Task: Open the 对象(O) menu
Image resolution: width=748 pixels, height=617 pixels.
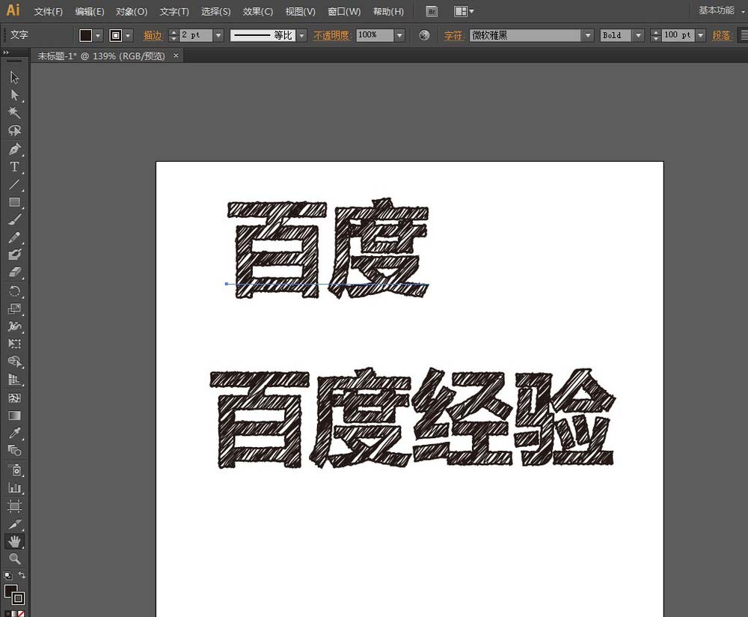Action: point(132,11)
